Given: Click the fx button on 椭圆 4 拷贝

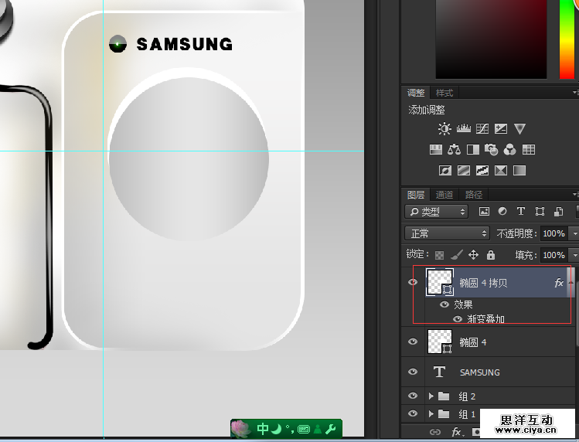Looking at the screenshot, I should pos(559,284).
